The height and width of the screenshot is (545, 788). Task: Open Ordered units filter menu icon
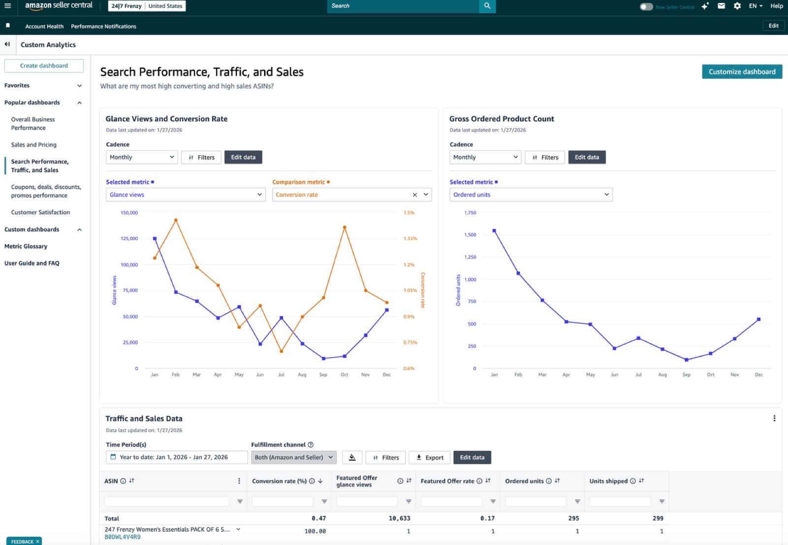pyautogui.click(x=577, y=502)
